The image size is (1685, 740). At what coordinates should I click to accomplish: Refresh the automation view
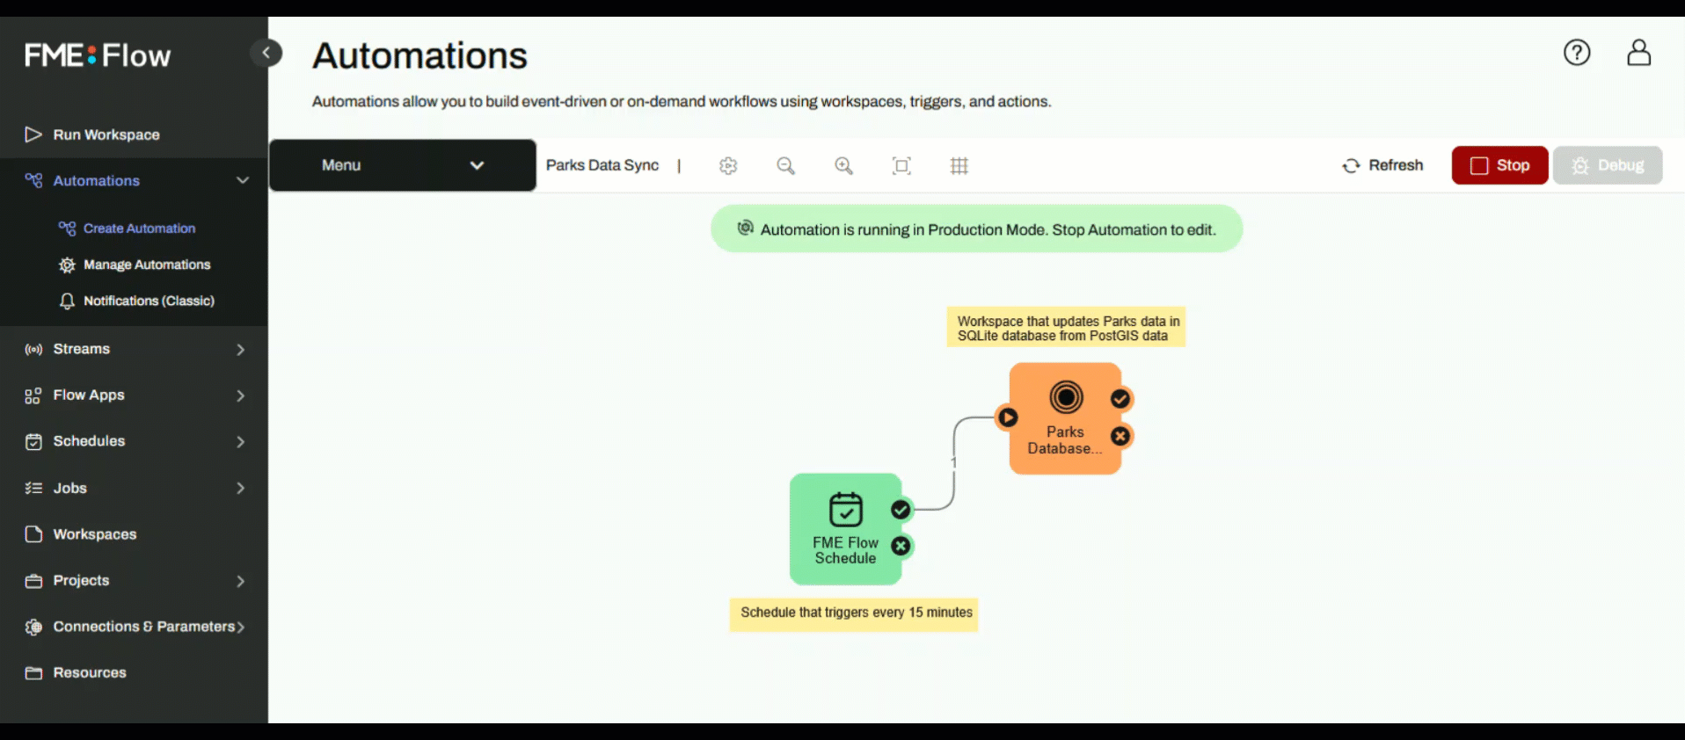[1382, 165]
